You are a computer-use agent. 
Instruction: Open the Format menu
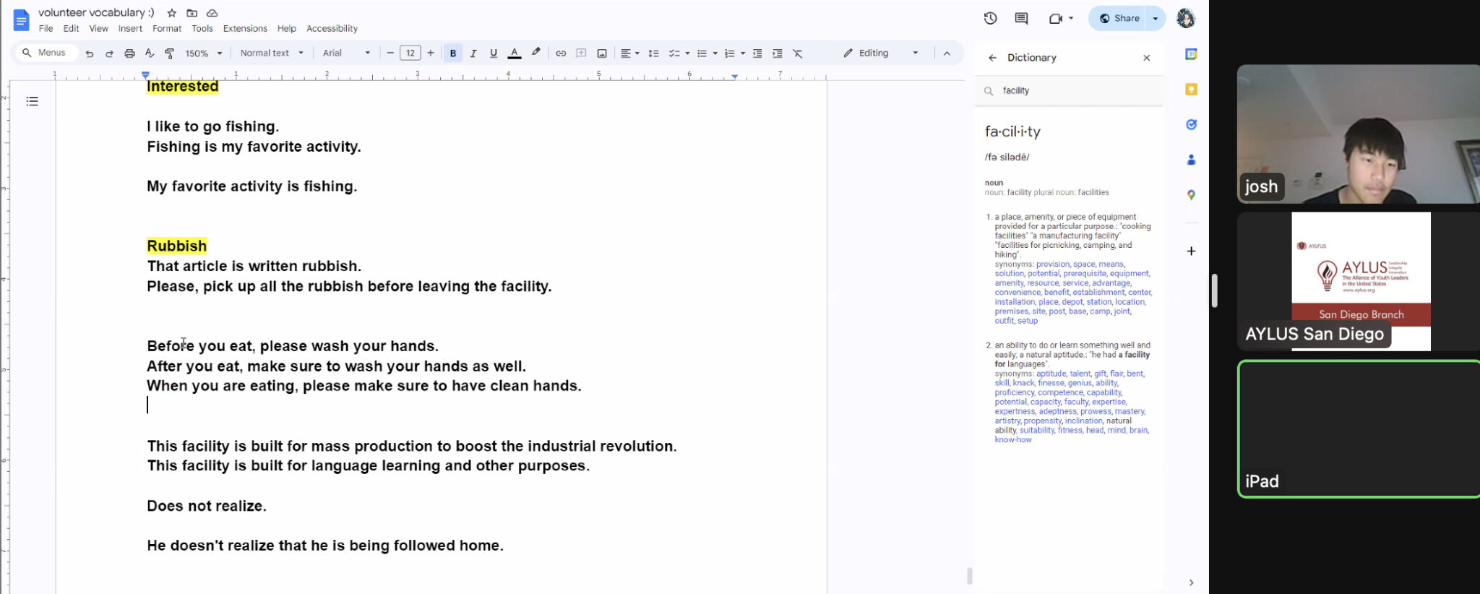tap(167, 28)
